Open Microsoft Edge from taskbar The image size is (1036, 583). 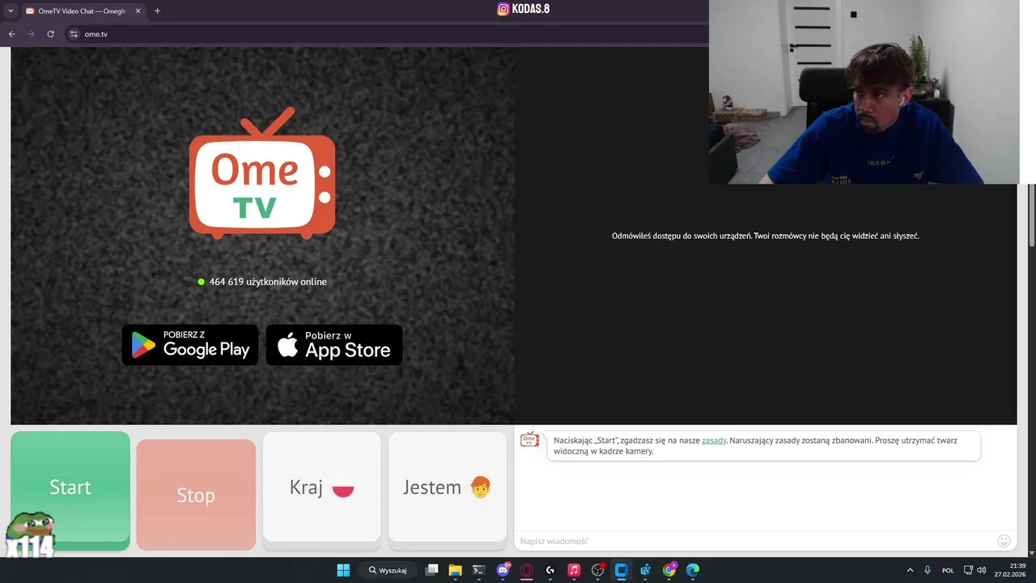pos(693,570)
